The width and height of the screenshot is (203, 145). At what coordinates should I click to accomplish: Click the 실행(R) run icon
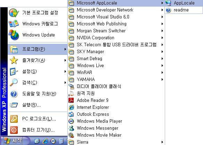pyautogui.click(x=14, y=105)
